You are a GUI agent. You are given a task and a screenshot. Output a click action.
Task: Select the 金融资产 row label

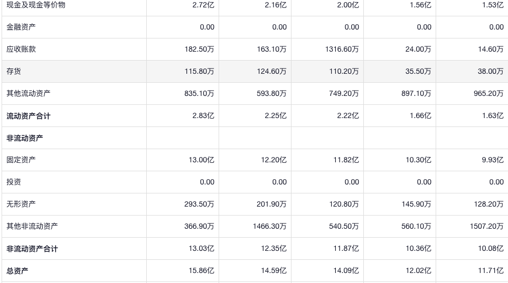21,27
